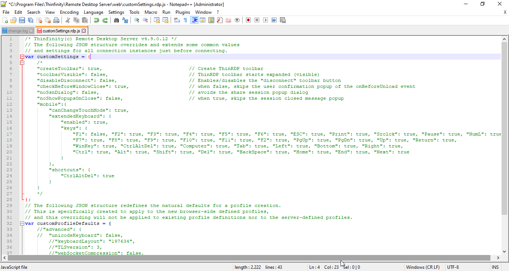Collapse comment block fold on line 5
509x271 pixels.
pos(22,63)
